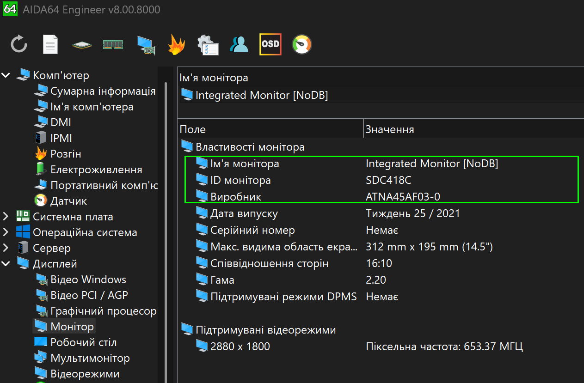Select Графічний процесор in sidebar
Screen dimensions: 584x383
(x=103, y=311)
